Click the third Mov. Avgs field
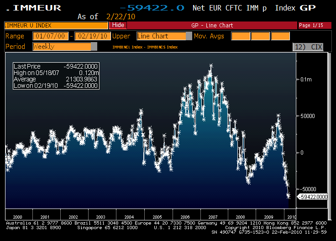Screen dimensions: 336x241 pos(280,36)
